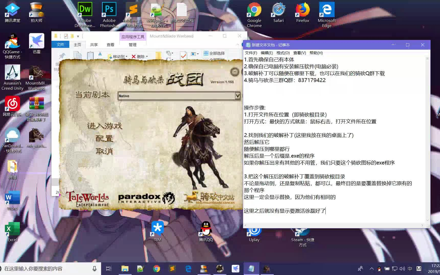
Task: Launch Adobe Dreamweaver from the desktop
Action: tap(85, 15)
